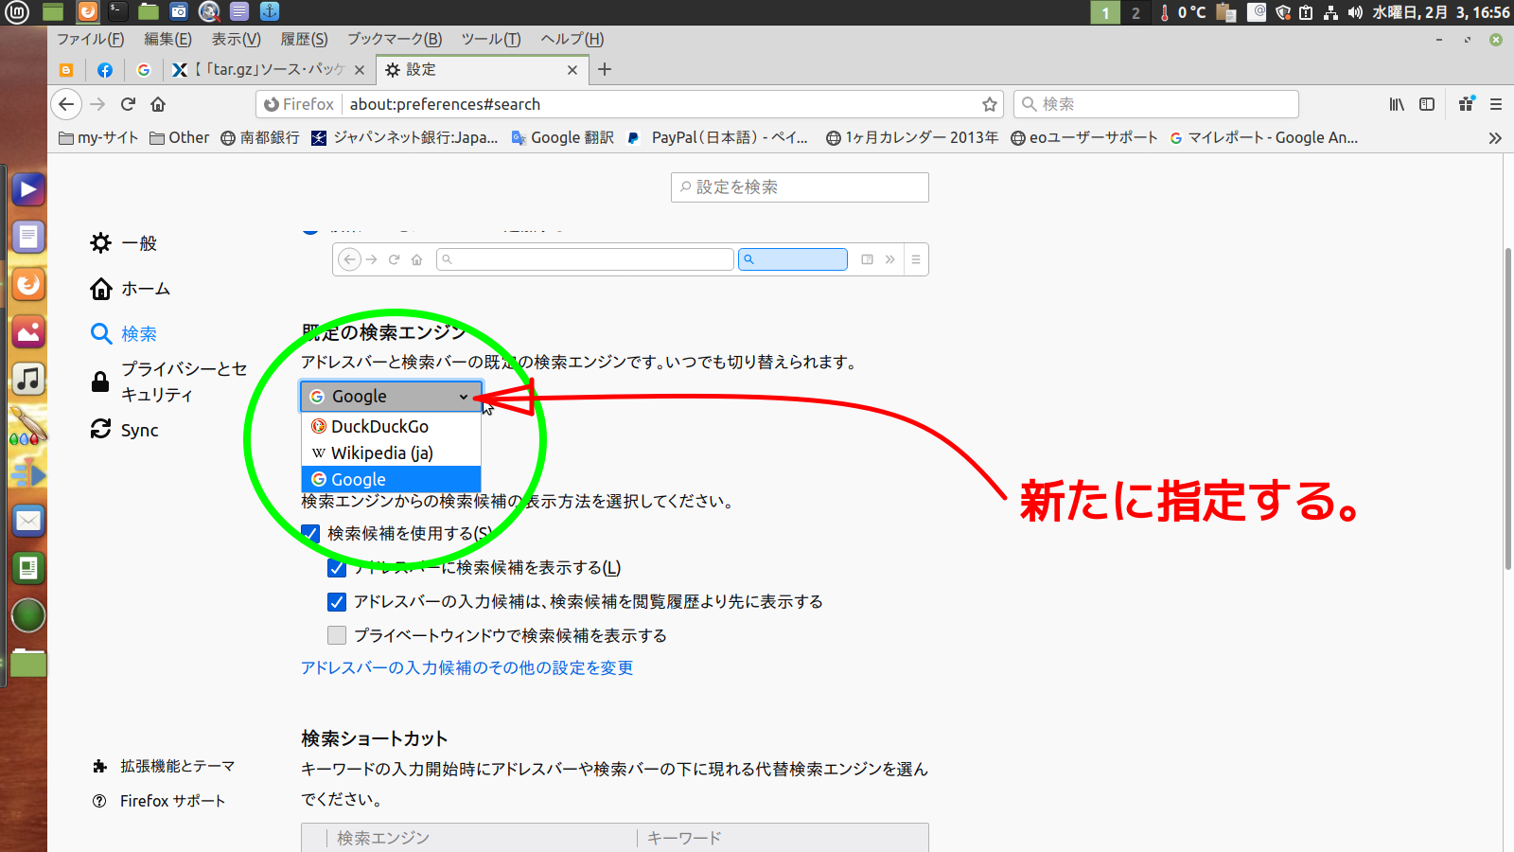Toggle showing search suggestions before browsing history
Image resolution: width=1514 pixels, height=852 pixels.
coord(337,602)
